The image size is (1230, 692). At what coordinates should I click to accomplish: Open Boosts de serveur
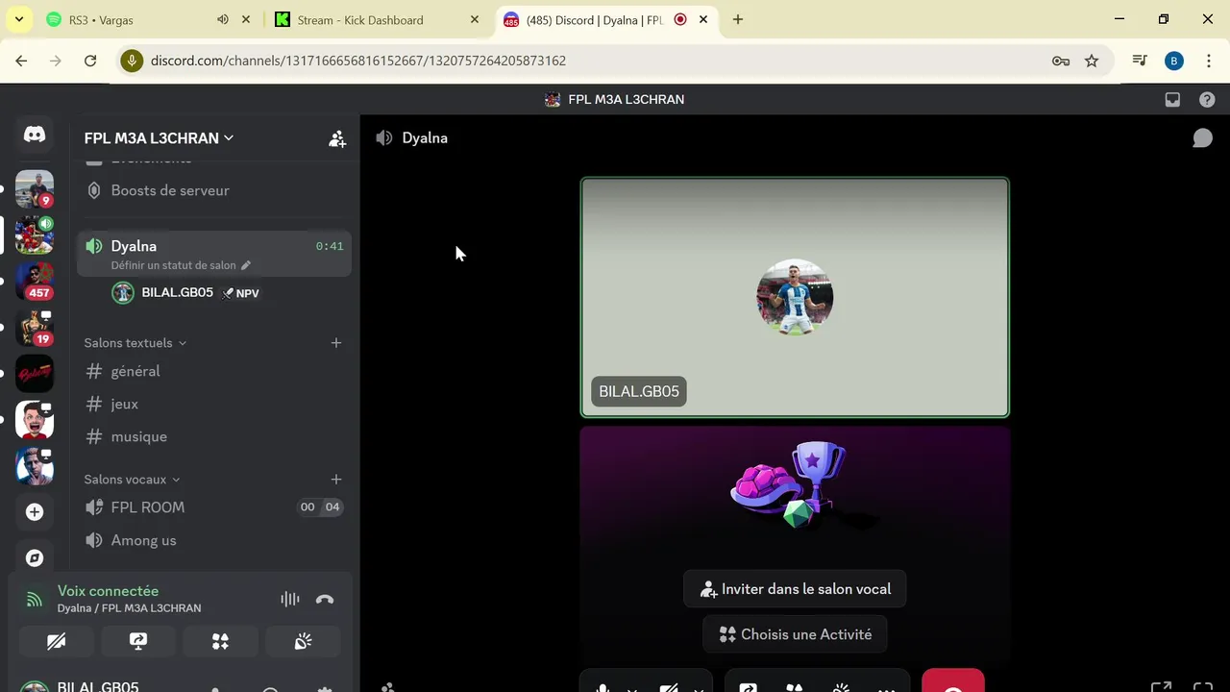(x=213, y=190)
